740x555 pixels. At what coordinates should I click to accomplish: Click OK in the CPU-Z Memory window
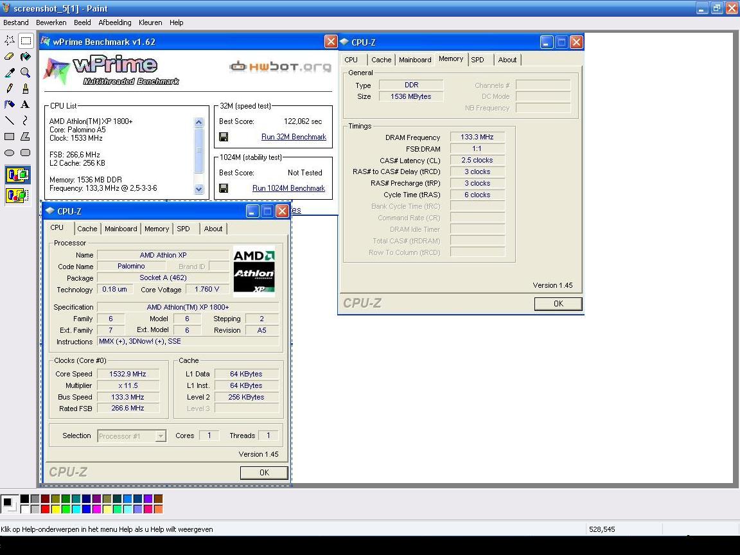click(558, 303)
